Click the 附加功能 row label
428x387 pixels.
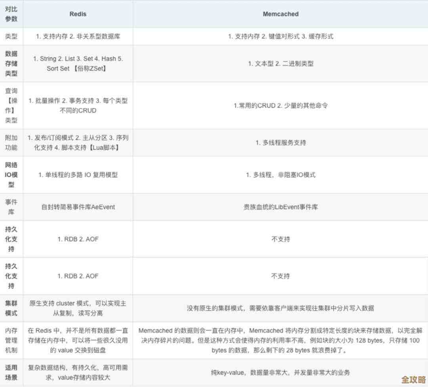(x=11, y=143)
